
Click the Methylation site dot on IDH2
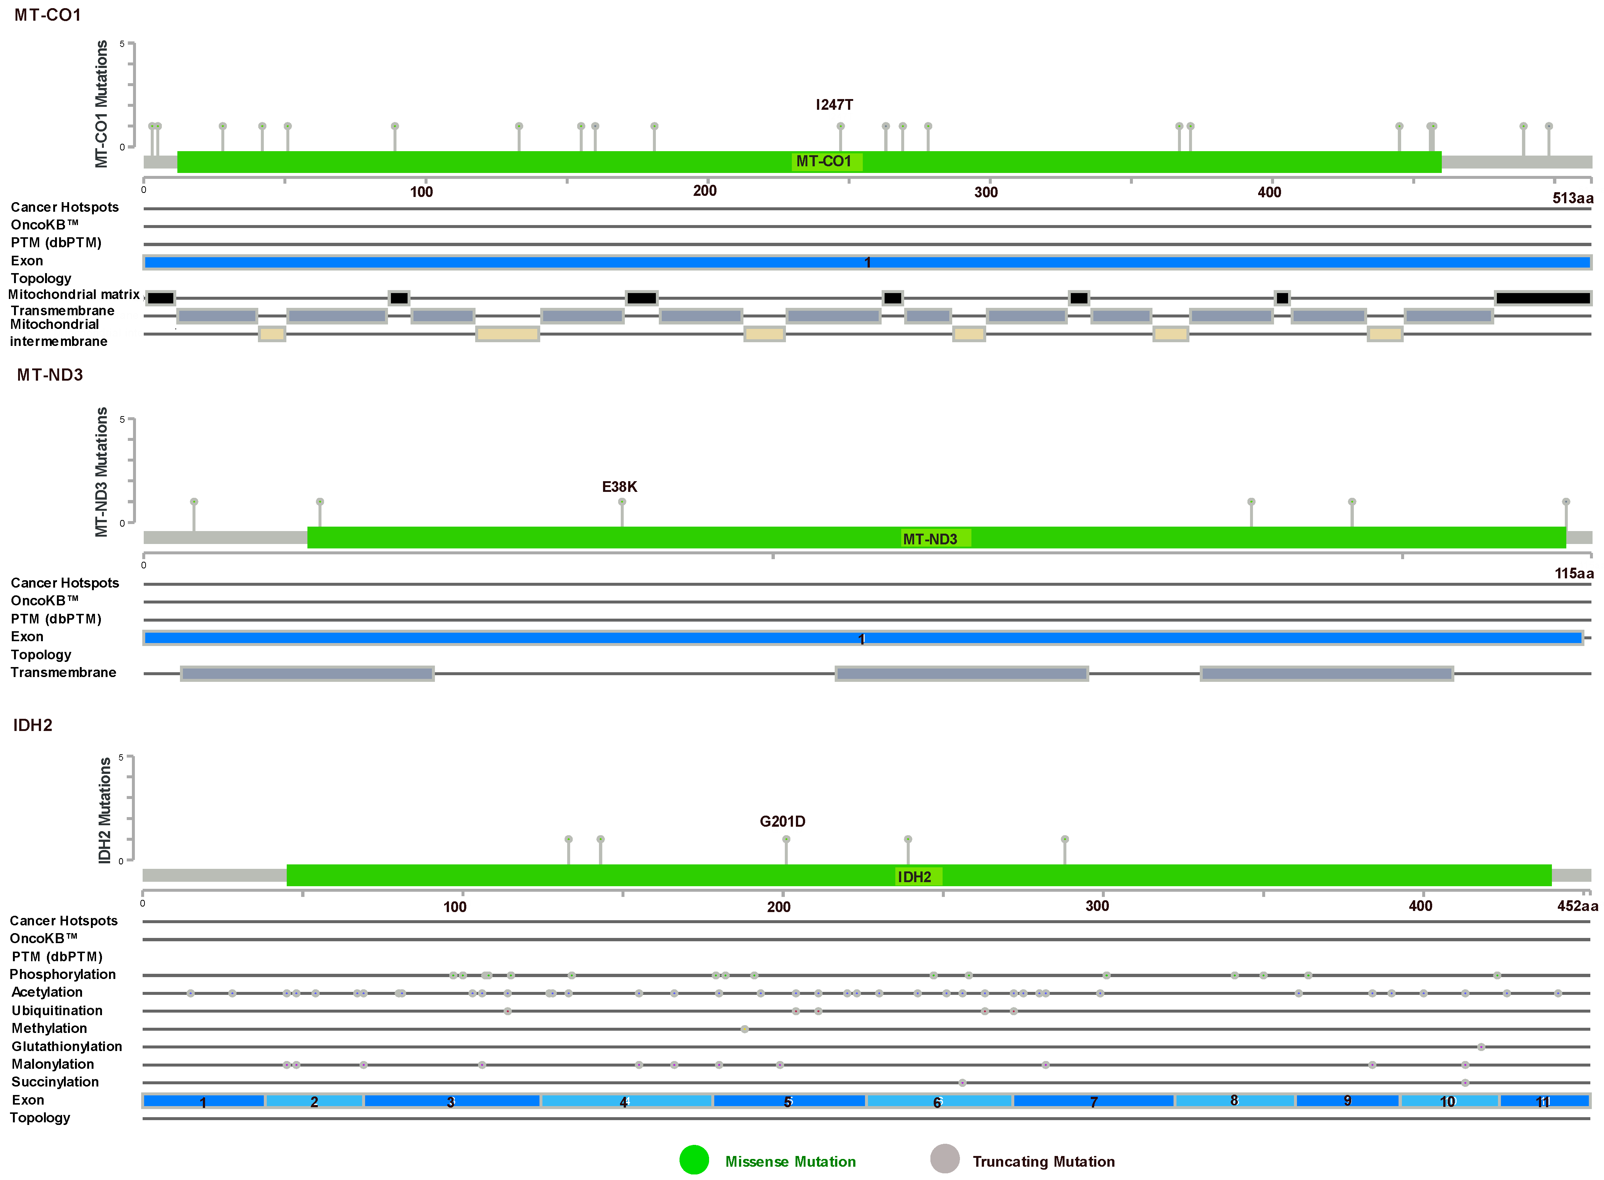click(745, 1029)
